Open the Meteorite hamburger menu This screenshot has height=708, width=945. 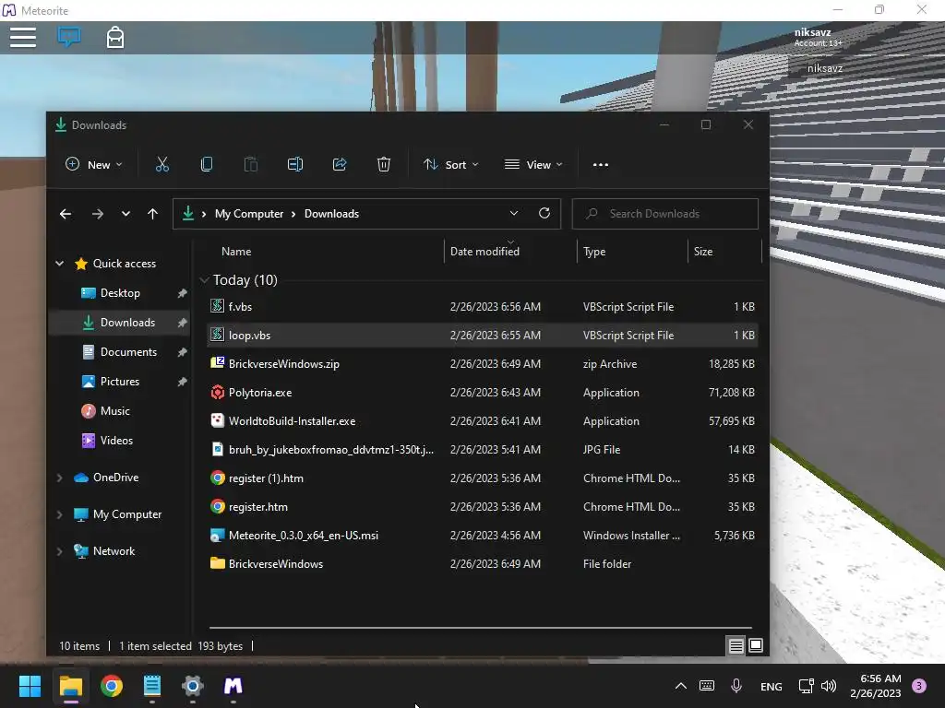(x=23, y=37)
